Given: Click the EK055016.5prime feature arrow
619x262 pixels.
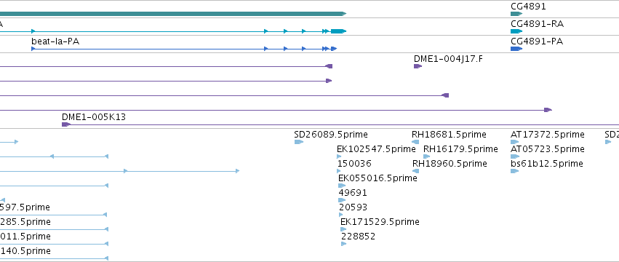Looking at the screenshot, I should tap(342, 186).
